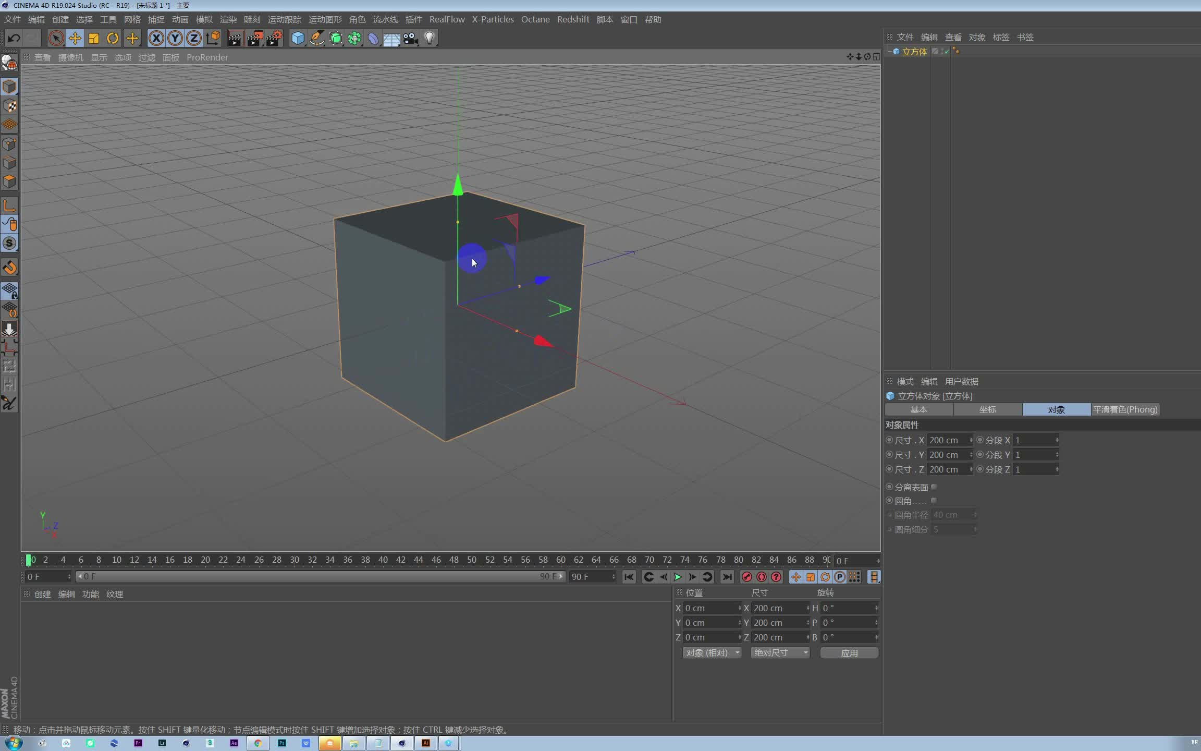Click the 尺寸.X value field showing 200 cm
1201x751 pixels.
pyautogui.click(x=946, y=440)
